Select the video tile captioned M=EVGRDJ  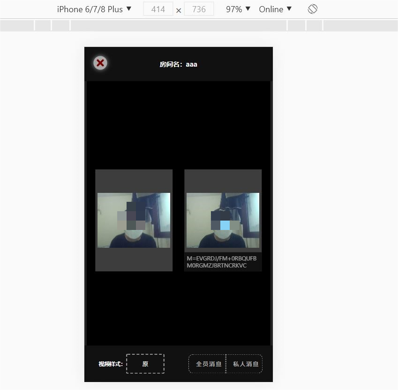click(223, 220)
